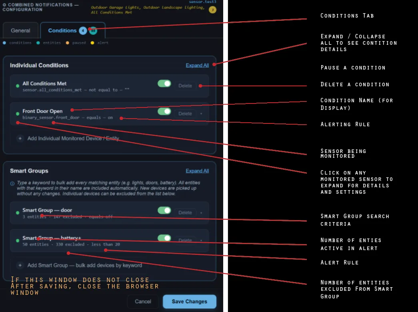Click Save Changes button
The width and height of the screenshot is (418, 312).
[190, 302]
